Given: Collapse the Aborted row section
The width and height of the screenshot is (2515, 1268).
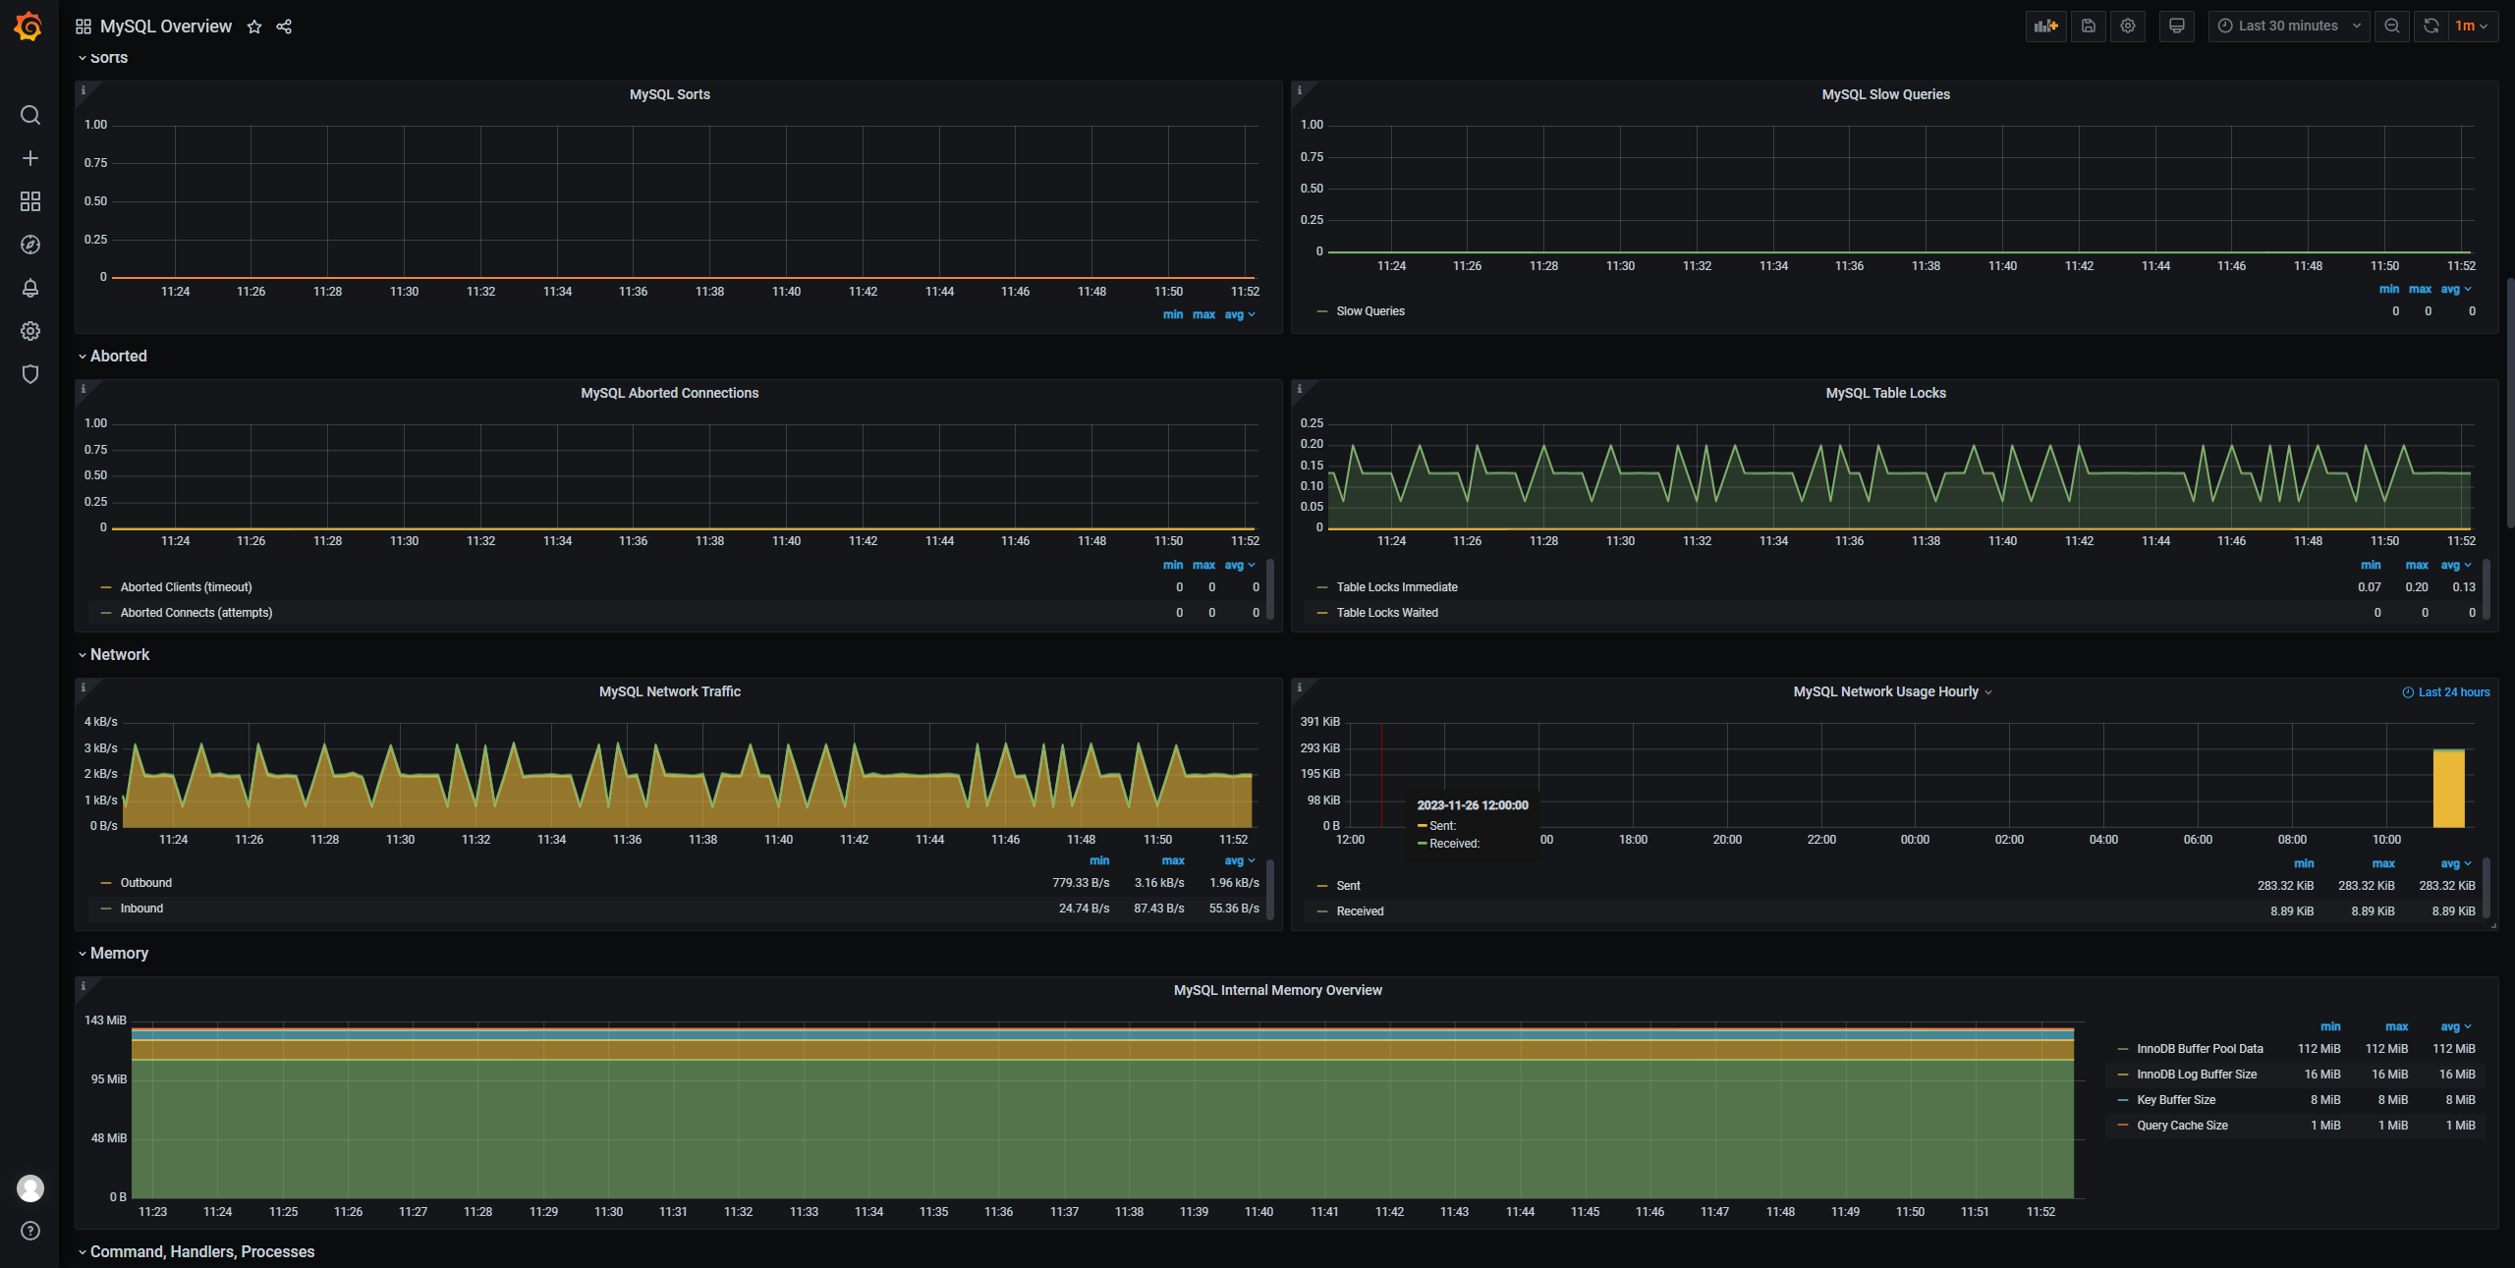Looking at the screenshot, I should [118, 357].
